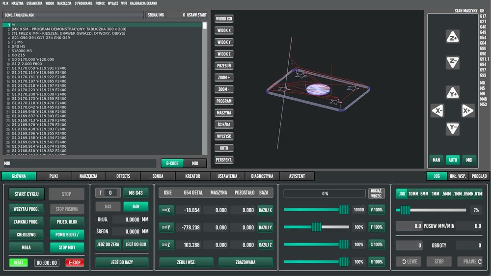Click ZERUJ WSZ. button
Viewport: 491px width, 276px height.
[x=186, y=262]
